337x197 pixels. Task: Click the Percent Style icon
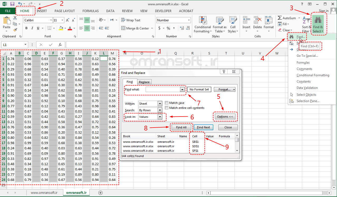[x=168, y=28]
